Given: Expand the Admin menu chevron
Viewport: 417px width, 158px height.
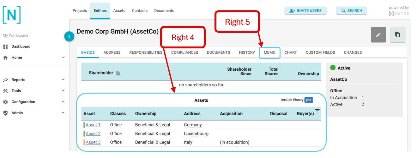Looking at the screenshot, I should pyautogui.click(x=63, y=112).
